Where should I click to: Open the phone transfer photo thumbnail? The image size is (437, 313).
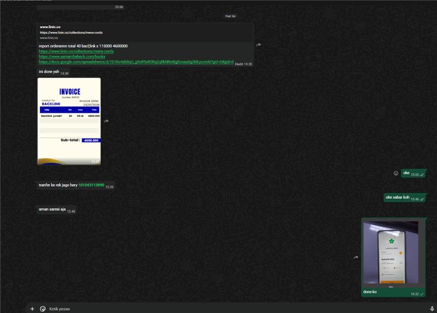coord(391,253)
